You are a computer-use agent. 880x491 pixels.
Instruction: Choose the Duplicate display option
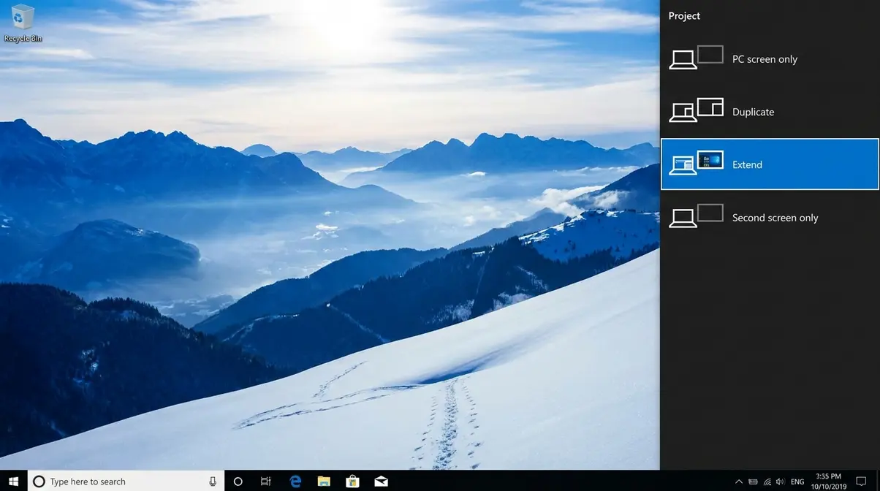point(770,112)
